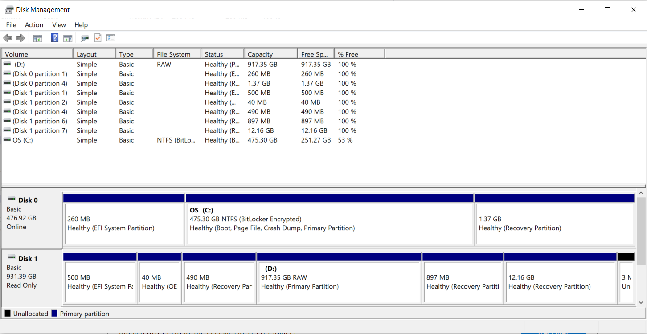Open the Help menu
Screen dimensions: 647x334
click(x=81, y=25)
